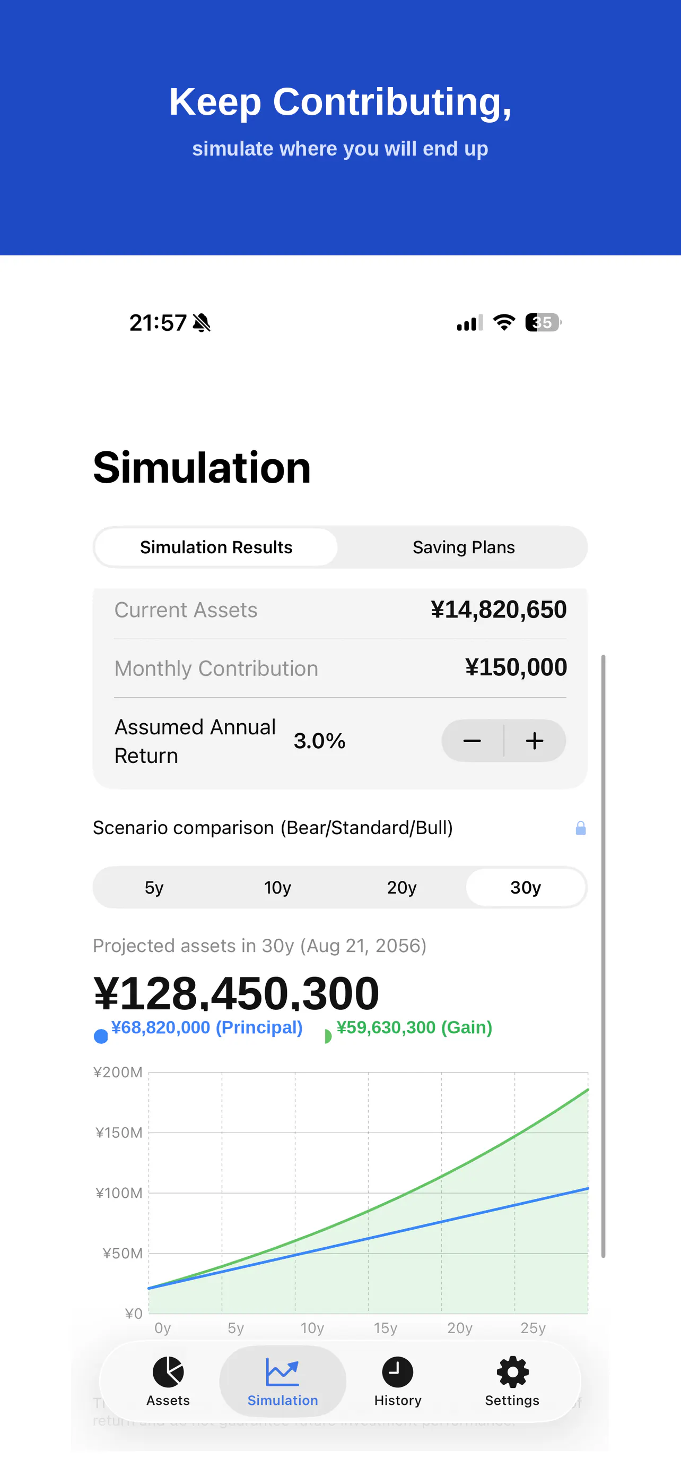681x1475 pixels.
Task: Select the 30y projection period
Action: point(526,887)
